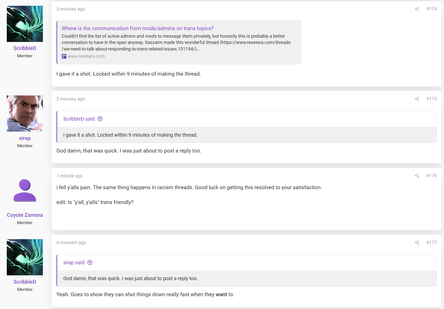Open post permalink #175
This screenshot has width=444, height=309.
click(x=431, y=99)
